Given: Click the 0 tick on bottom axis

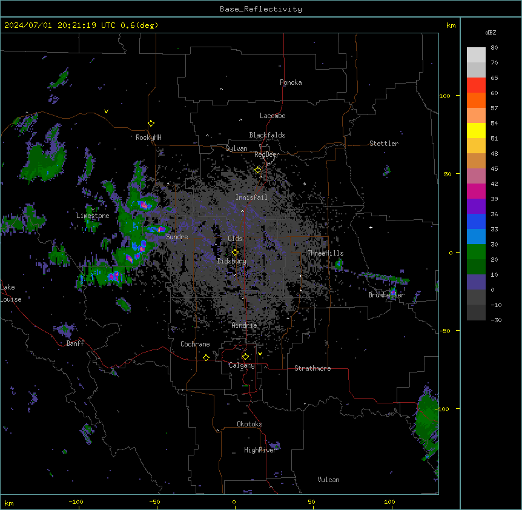Looking at the screenshot, I should 234,502.
